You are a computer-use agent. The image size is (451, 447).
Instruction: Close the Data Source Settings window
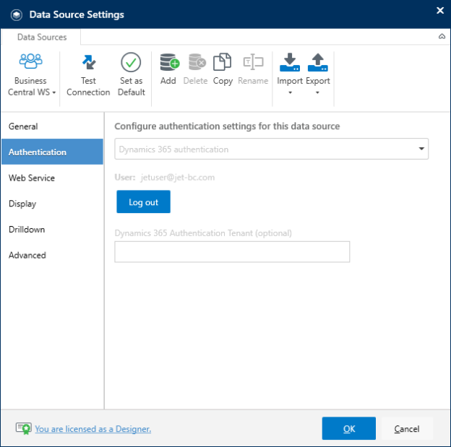pos(439,11)
